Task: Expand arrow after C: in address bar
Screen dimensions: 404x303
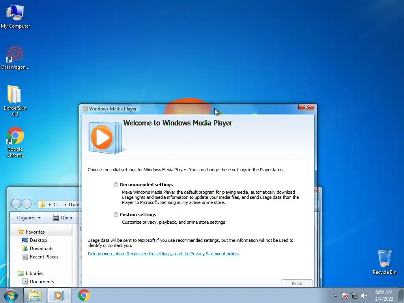Action: 65,205
